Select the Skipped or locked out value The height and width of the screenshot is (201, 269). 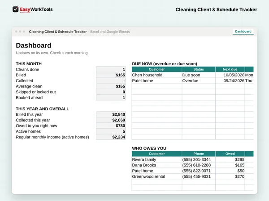pos(111,92)
